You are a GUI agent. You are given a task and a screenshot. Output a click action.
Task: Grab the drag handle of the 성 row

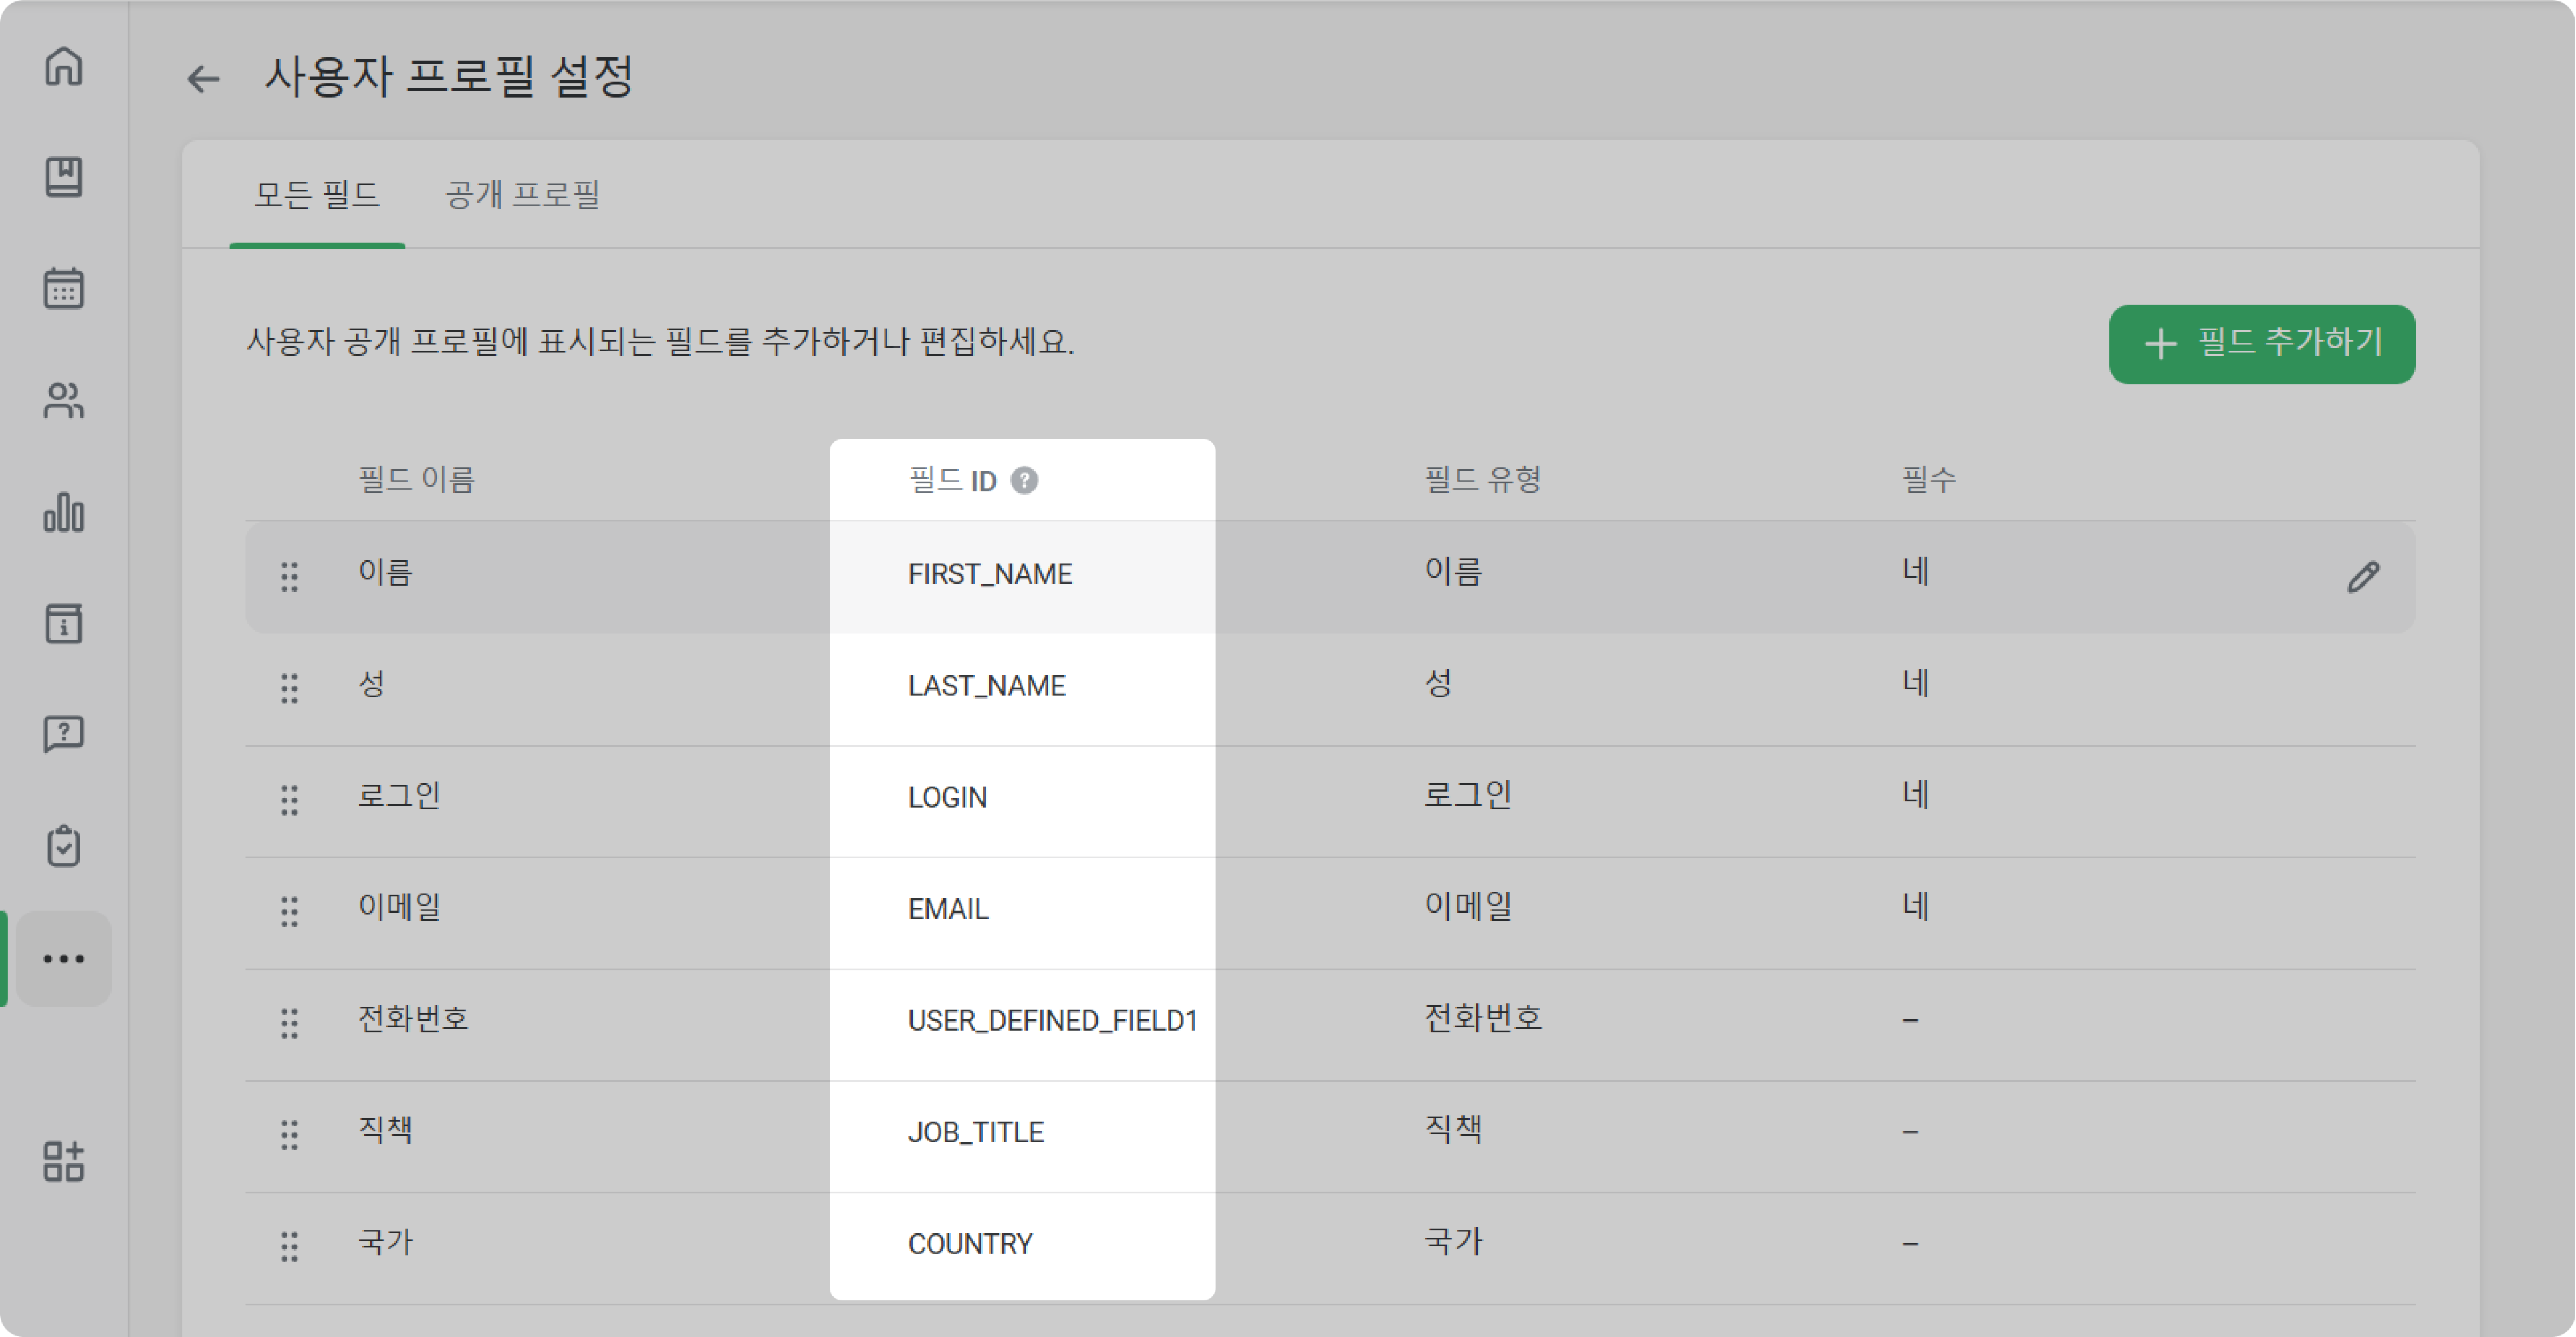[289, 688]
